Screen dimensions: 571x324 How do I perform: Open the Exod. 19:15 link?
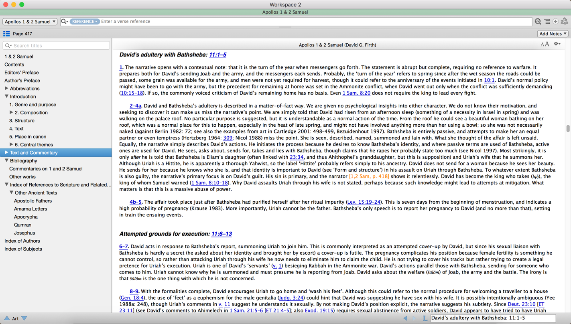pos(319,311)
